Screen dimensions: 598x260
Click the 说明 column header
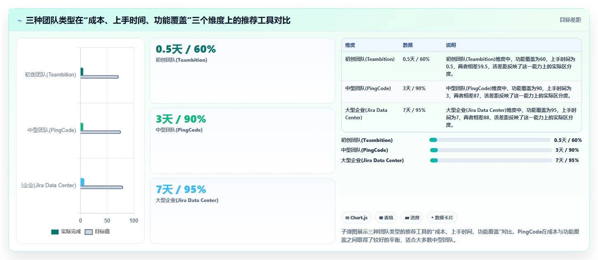click(x=451, y=45)
